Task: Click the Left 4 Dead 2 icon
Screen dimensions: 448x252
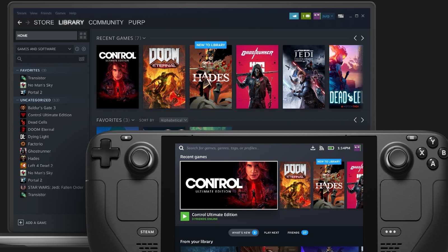Action: (x=23, y=165)
